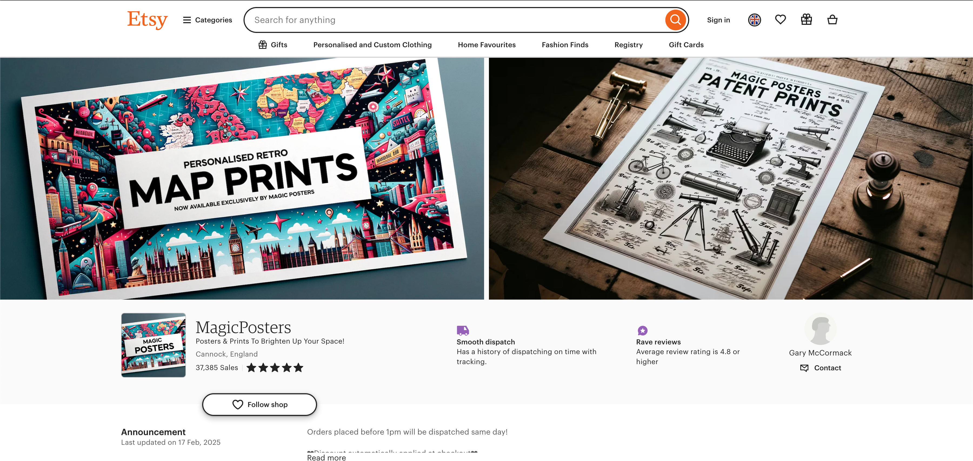Click the MagicPosters shop logo thumbnail
Viewport: 973px width, 461px height.
(x=153, y=345)
